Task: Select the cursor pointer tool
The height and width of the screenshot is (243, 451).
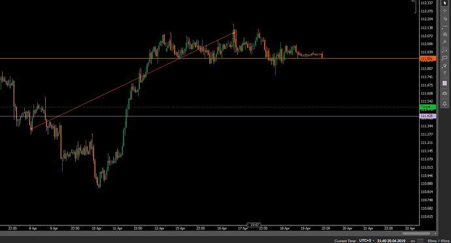Action: tap(444, 3)
